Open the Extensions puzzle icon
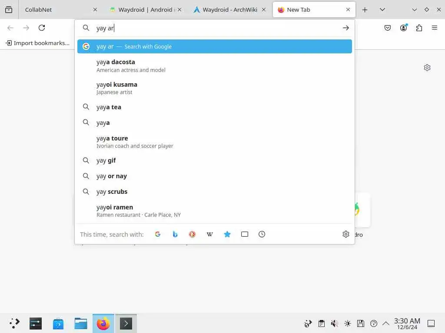 point(419,28)
